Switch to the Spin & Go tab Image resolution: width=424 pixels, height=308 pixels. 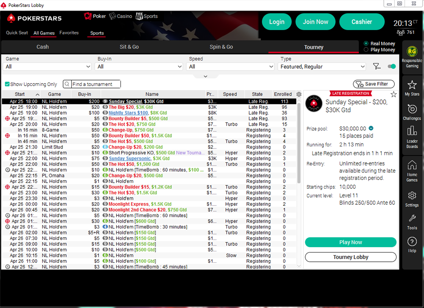point(221,47)
